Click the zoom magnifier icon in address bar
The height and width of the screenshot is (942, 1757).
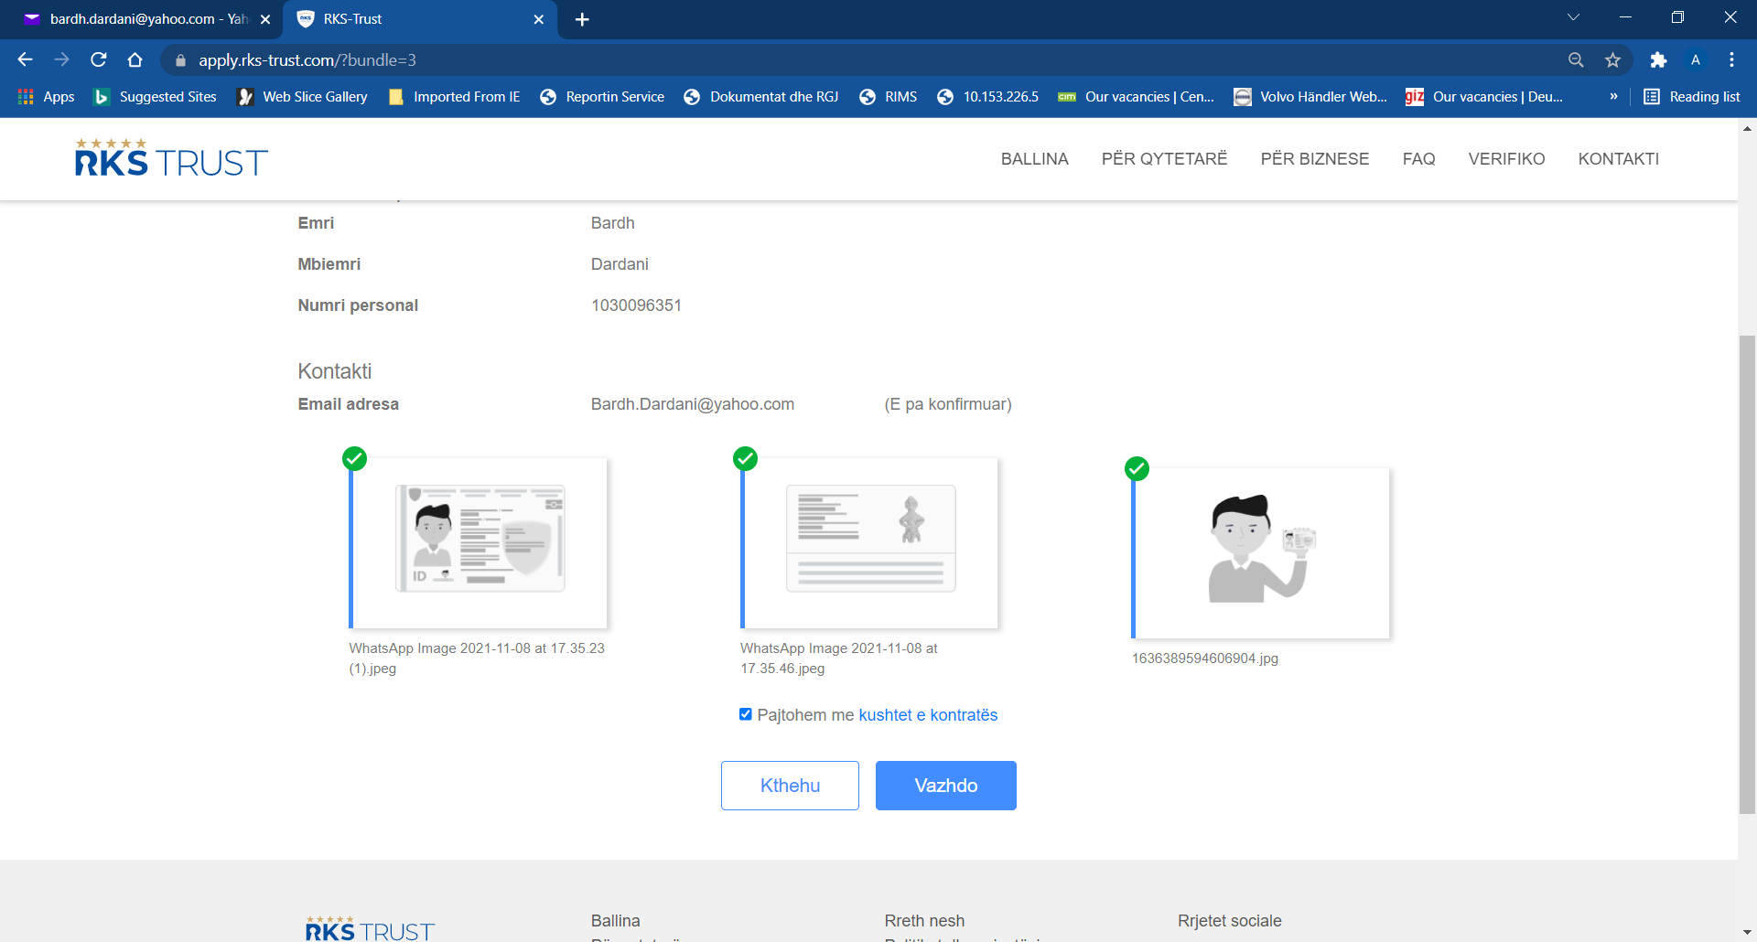coord(1576,59)
